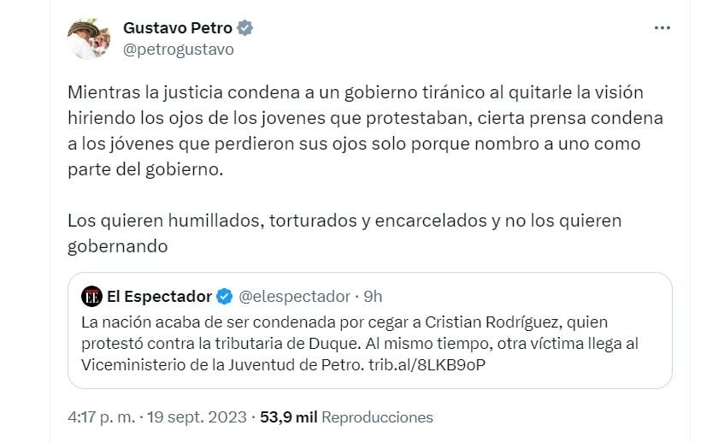Open the three-dot more options menu

(662, 28)
